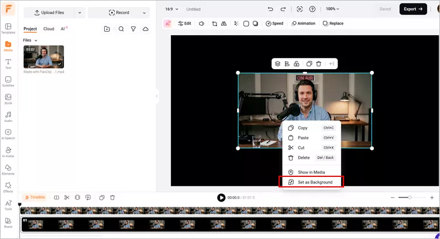This screenshot has width=440, height=239.
Task: Click the timeline zoom slider handle
Action: pos(410,198)
